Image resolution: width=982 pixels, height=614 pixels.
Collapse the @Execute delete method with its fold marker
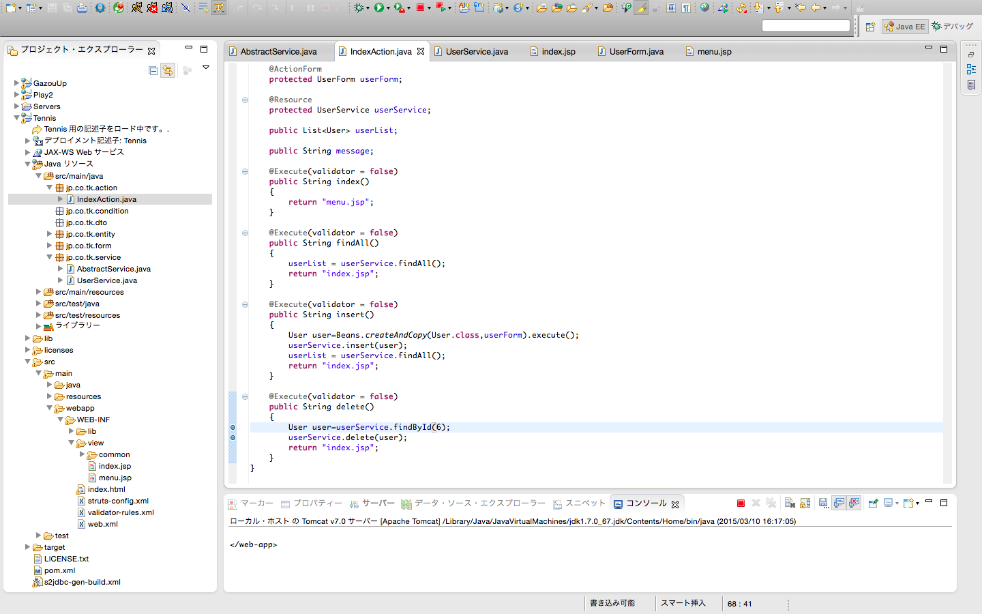tap(244, 396)
